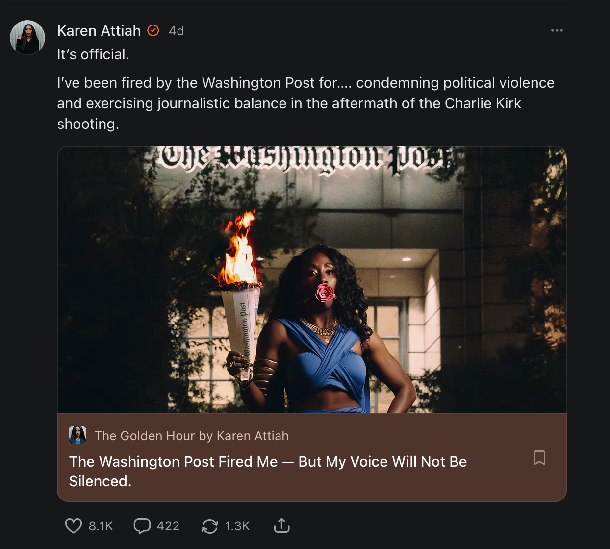Click the paragraph about being fired by Washington Post
The image size is (610, 549).
coord(305,103)
